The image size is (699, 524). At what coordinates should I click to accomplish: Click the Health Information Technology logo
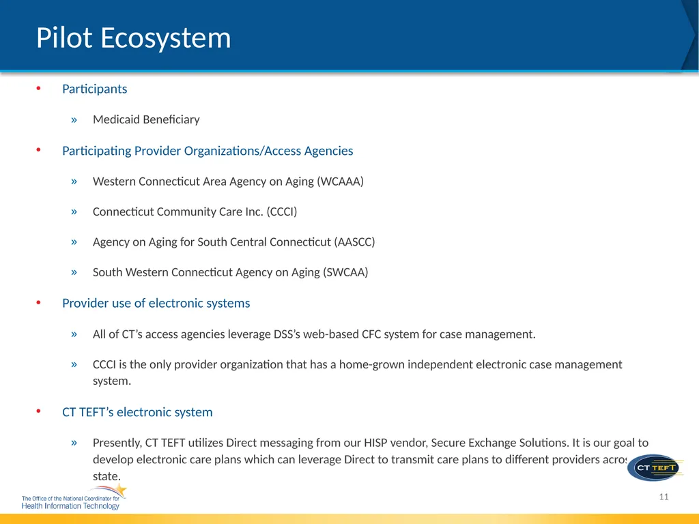coord(74,497)
